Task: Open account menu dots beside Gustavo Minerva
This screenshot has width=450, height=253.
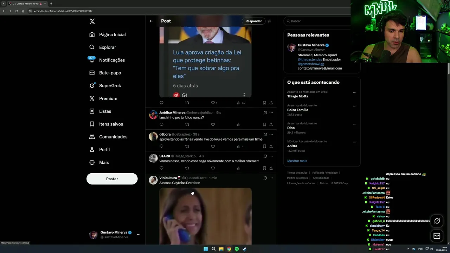Action: coord(139,235)
